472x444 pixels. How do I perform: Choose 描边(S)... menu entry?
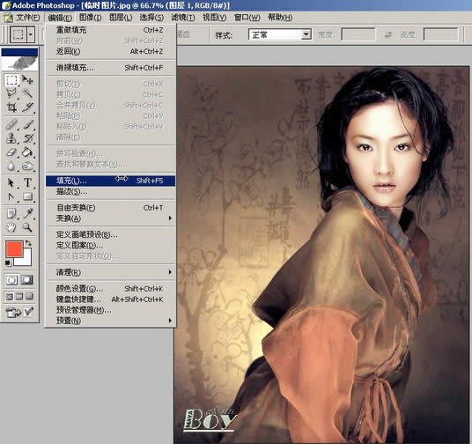[110, 191]
